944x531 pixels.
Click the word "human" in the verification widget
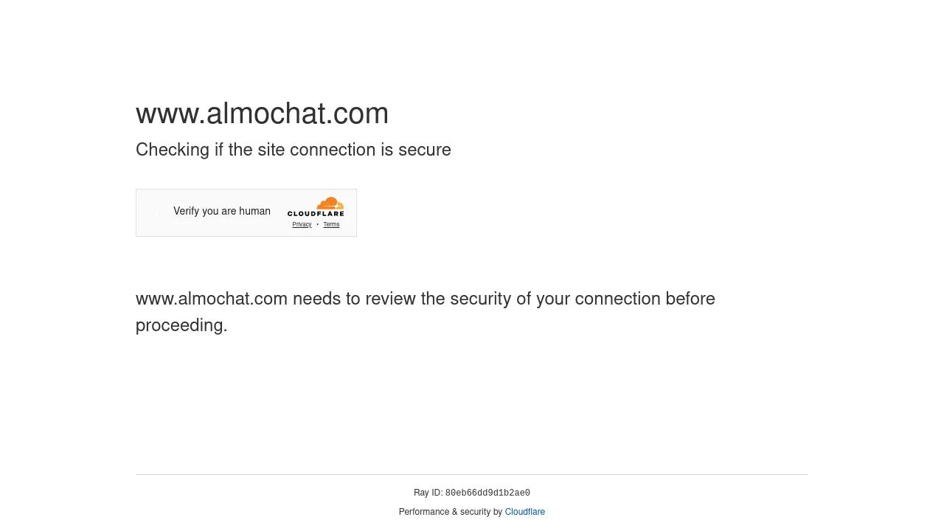tap(254, 211)
